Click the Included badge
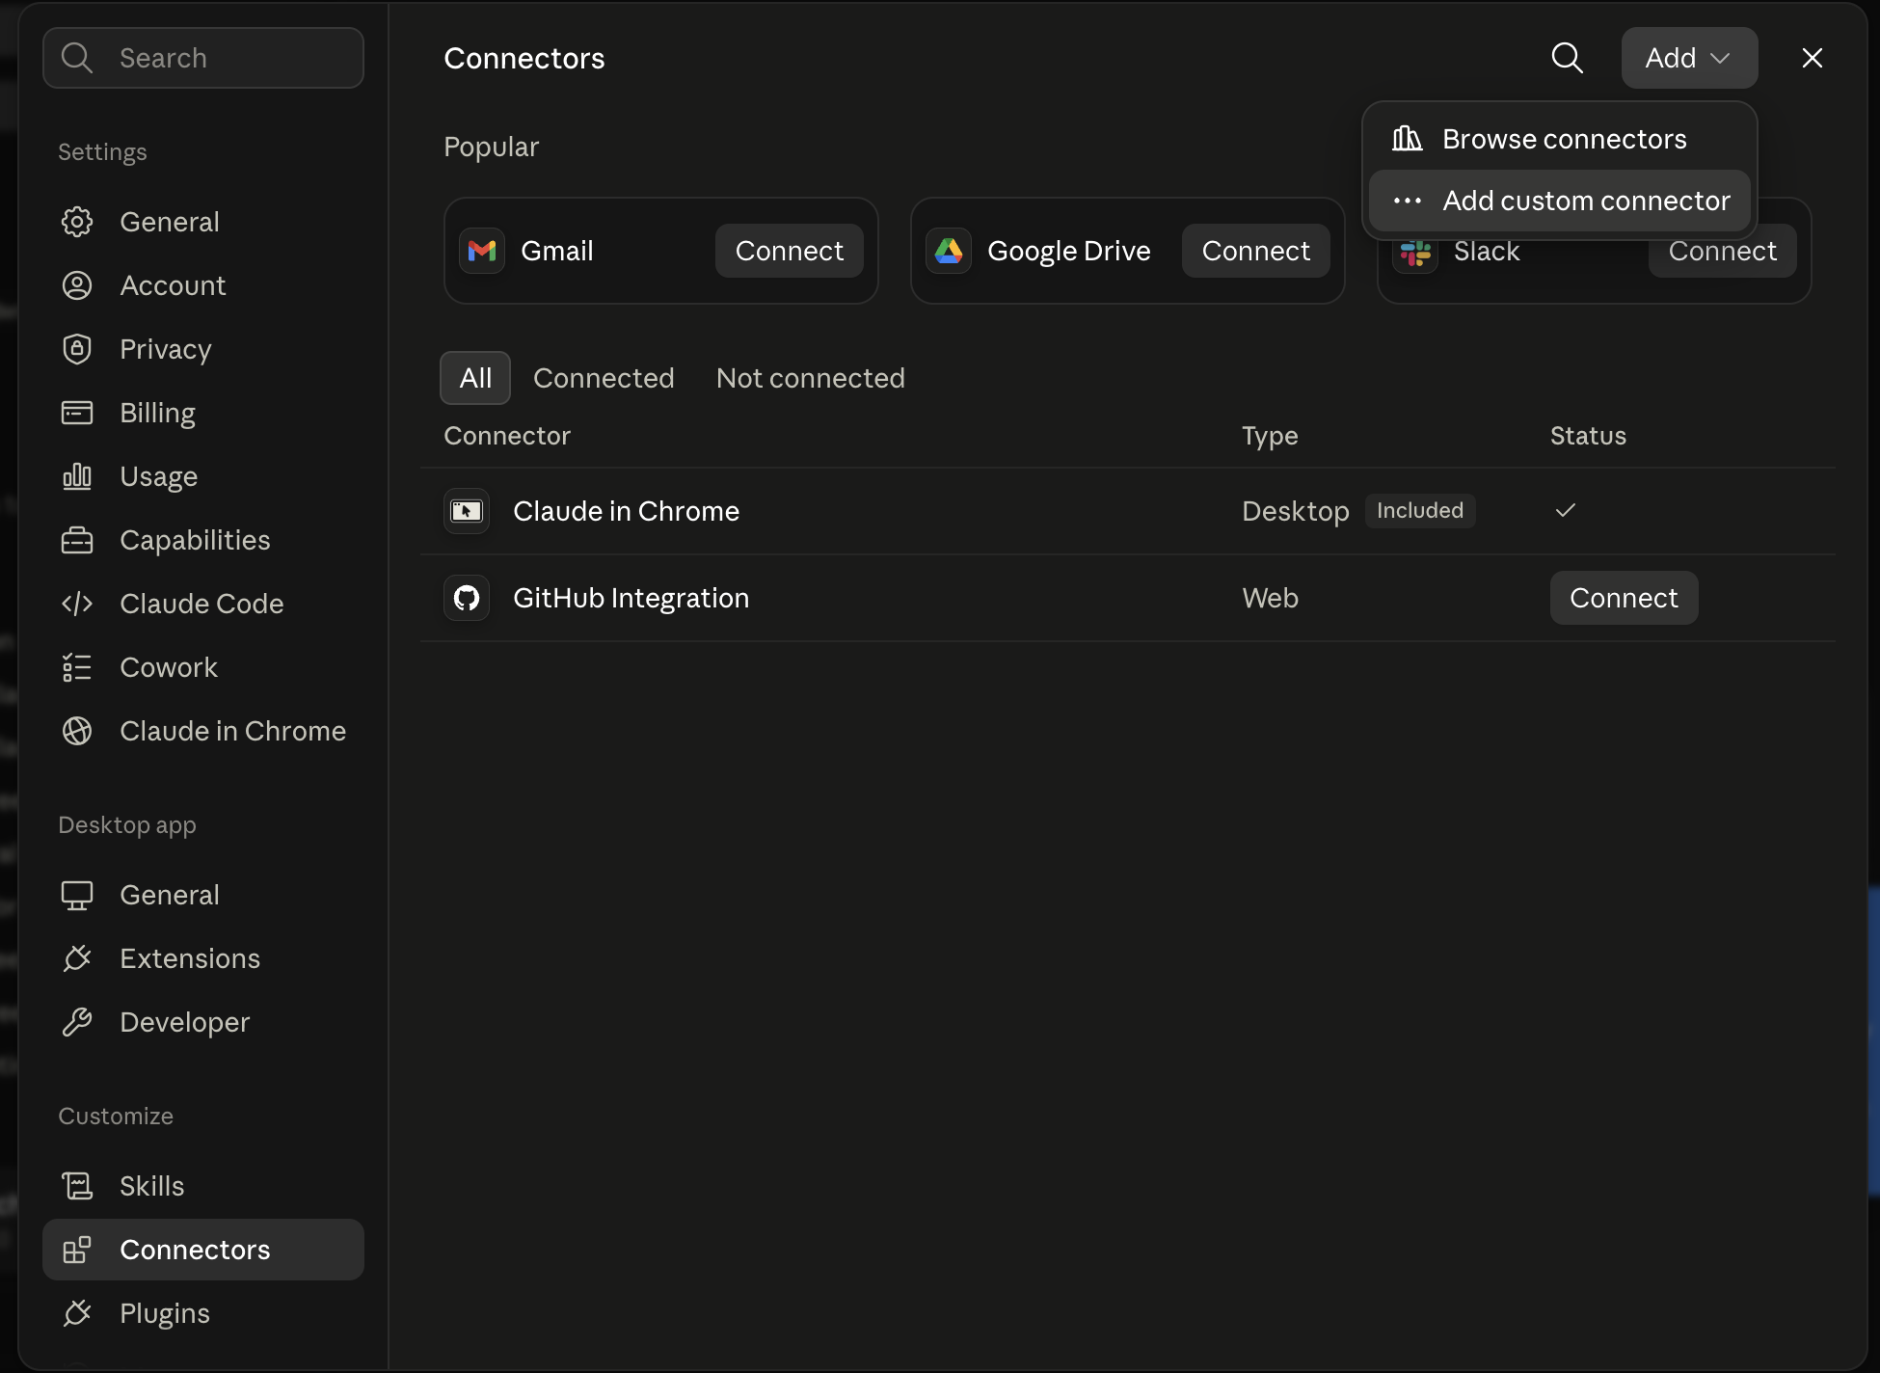Screen dimensions: 1880x1373 (x=1420, y=511)
